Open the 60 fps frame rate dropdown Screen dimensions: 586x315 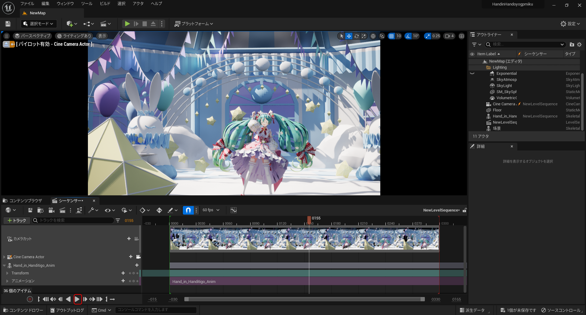(x=211, y=210)
